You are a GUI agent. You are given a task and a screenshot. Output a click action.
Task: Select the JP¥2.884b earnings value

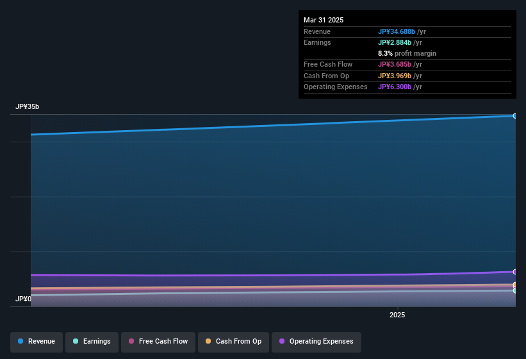[x=395, y=42]
